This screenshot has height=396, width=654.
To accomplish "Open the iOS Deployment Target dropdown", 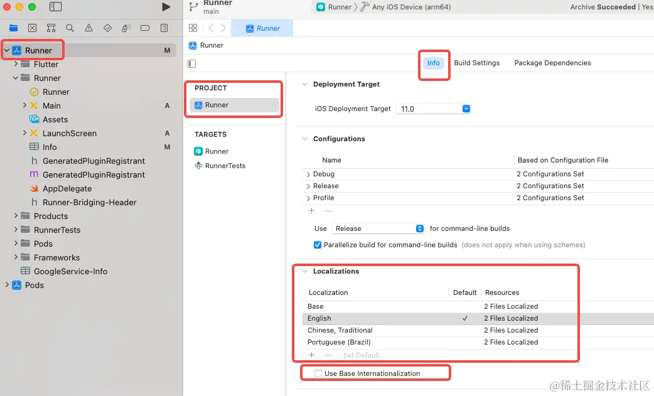I will [x=433, y=109].
